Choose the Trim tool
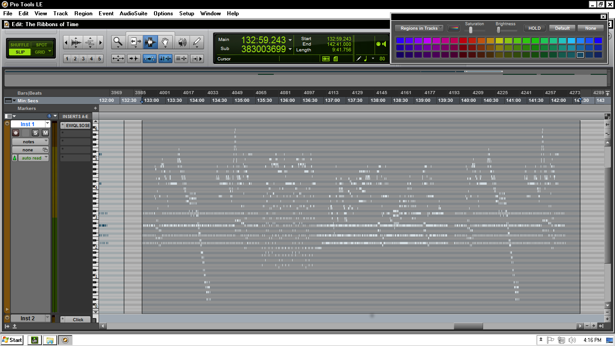This screenshot has height=346, width=615. [135, 42]
